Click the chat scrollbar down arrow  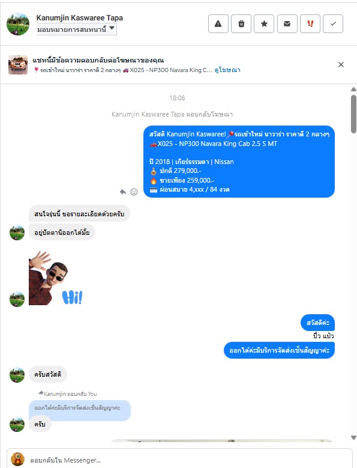pos(353,437)
